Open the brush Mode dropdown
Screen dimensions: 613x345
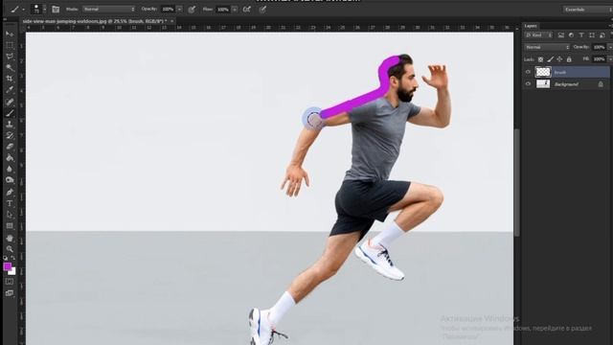(108, 9)
